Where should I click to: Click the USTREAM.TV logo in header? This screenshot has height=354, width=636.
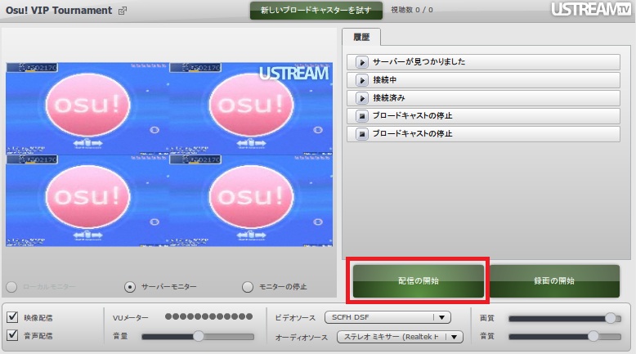591,9
